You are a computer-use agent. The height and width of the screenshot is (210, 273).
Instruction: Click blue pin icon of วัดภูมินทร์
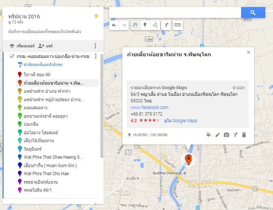click(20, 149)
